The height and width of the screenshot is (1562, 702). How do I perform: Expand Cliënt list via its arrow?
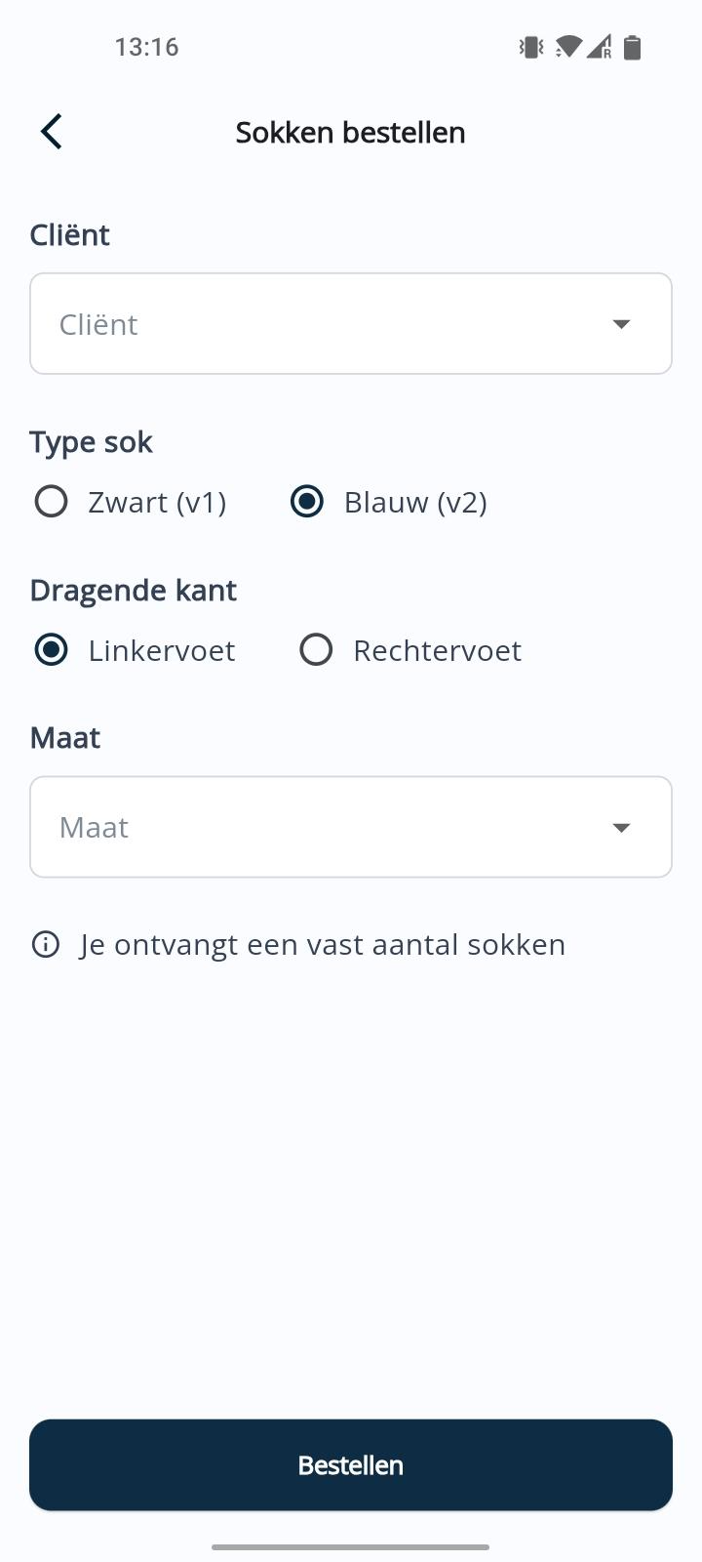pyautogui.click(x=621, y=324)
